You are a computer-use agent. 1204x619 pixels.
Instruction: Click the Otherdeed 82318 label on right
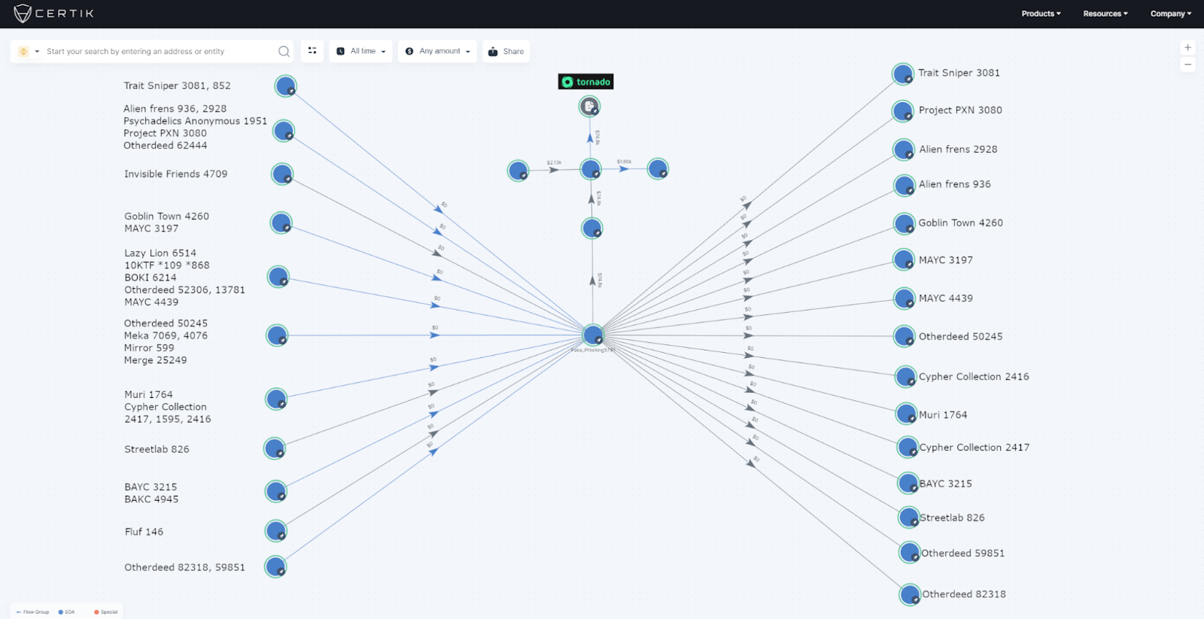(x=964, y=594)
